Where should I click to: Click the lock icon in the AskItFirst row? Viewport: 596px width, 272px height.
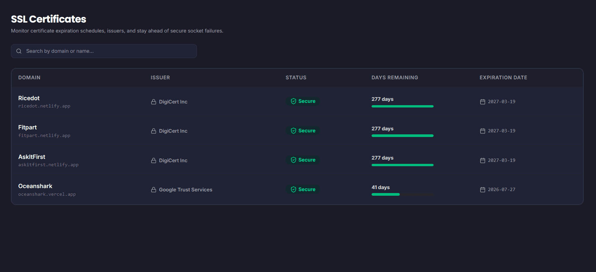[x=154, y=161]
